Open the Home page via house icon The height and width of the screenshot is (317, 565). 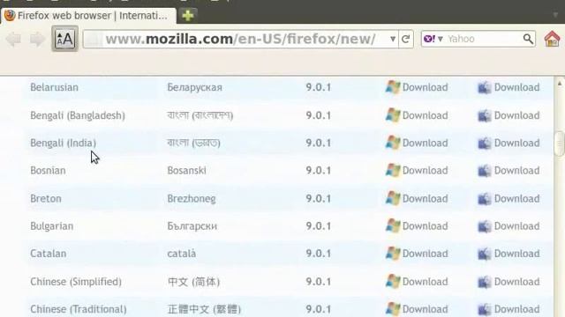[x=552, y=39]
